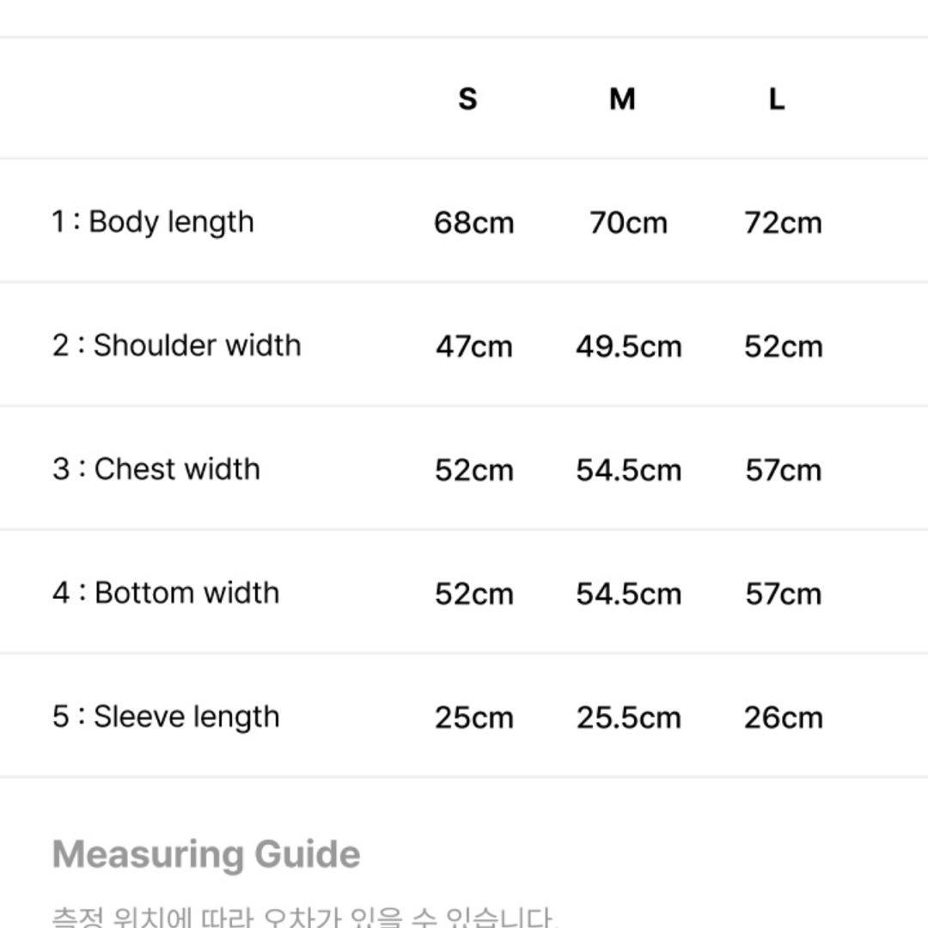This screenshot has width=928, height=928.
Task: Click the 25.5cm sleeve length value
Action: [628, 717]
